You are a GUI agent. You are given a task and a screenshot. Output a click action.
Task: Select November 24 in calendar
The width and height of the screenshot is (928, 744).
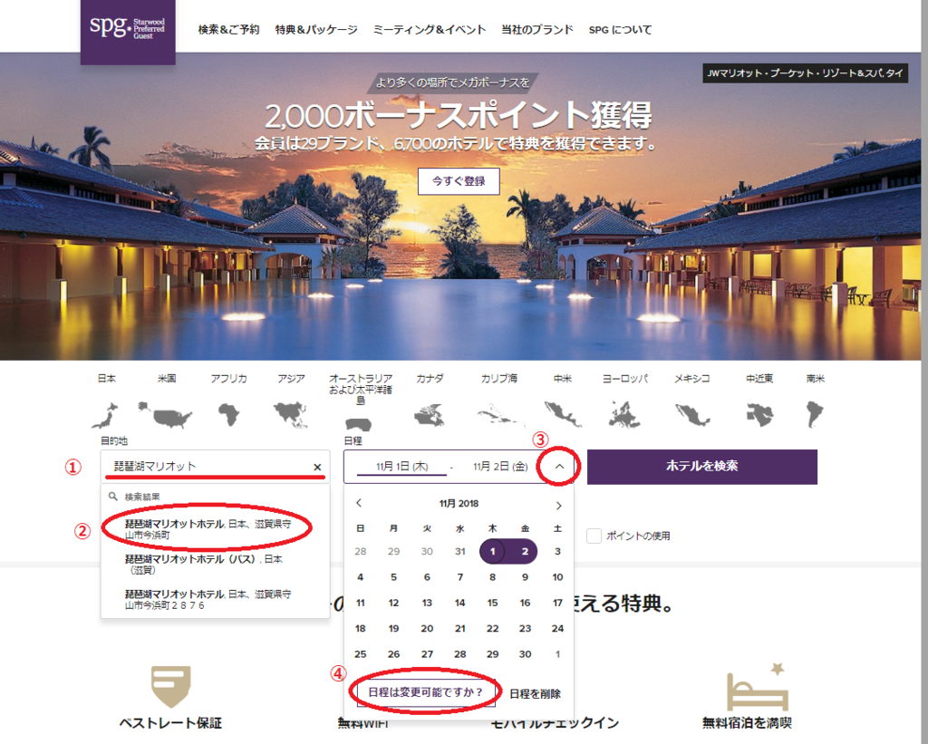pyautogui.click(x=557, y=629)
